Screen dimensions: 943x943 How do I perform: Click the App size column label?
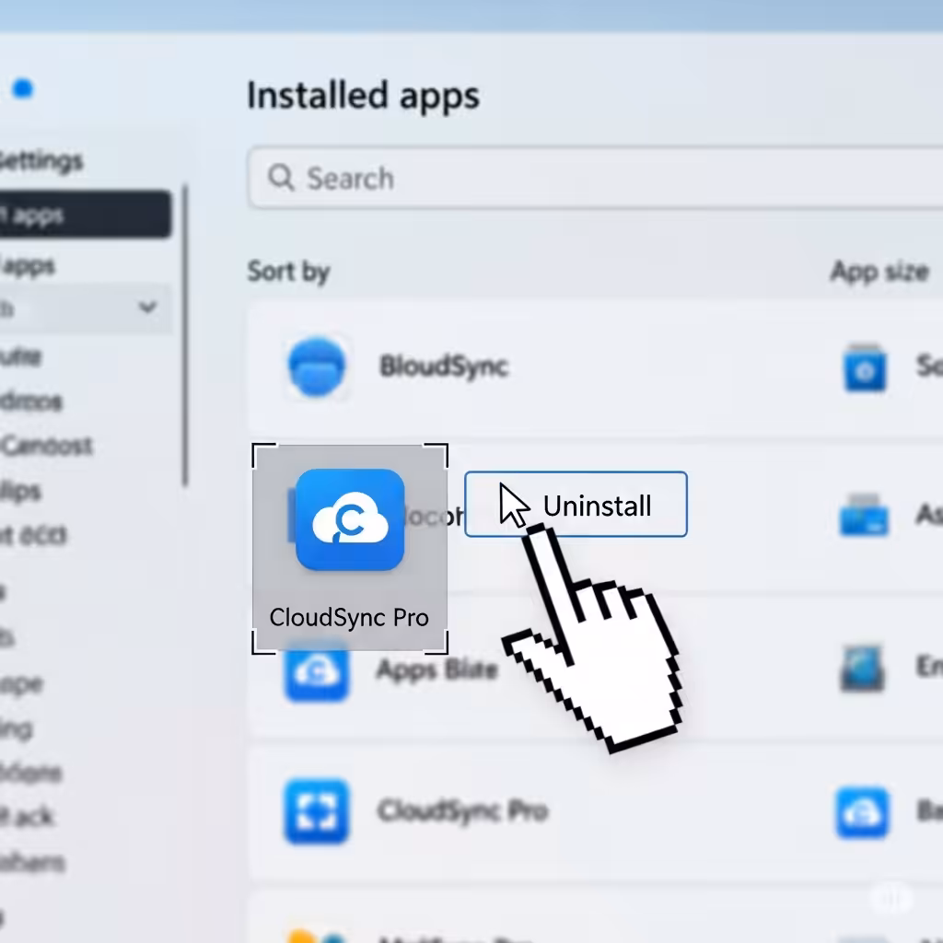coord(879,272)
